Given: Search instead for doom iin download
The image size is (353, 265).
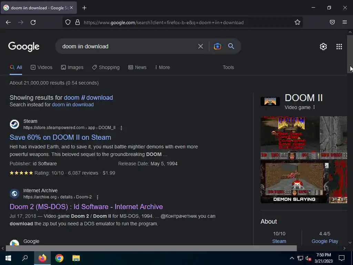Looking at the screenshot, I should click(x=73, y=105).
